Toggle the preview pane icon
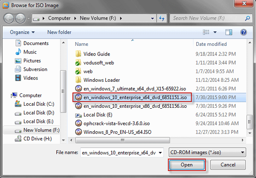The image size is (256, 178). pos(229,32)
